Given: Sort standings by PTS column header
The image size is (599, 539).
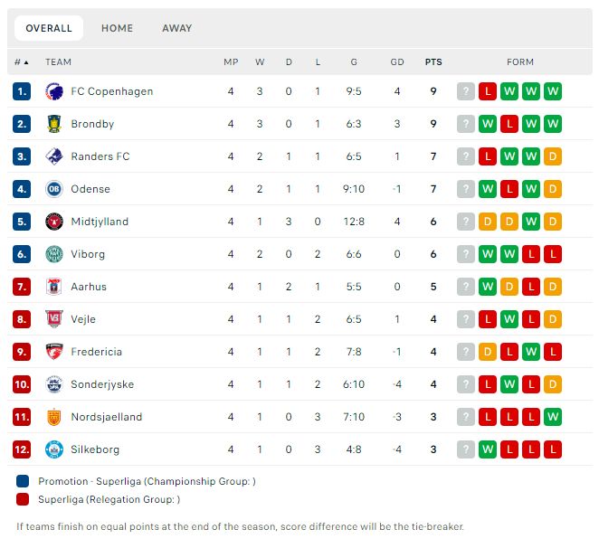Looking at the screenshot, I should tap(433, 61).
